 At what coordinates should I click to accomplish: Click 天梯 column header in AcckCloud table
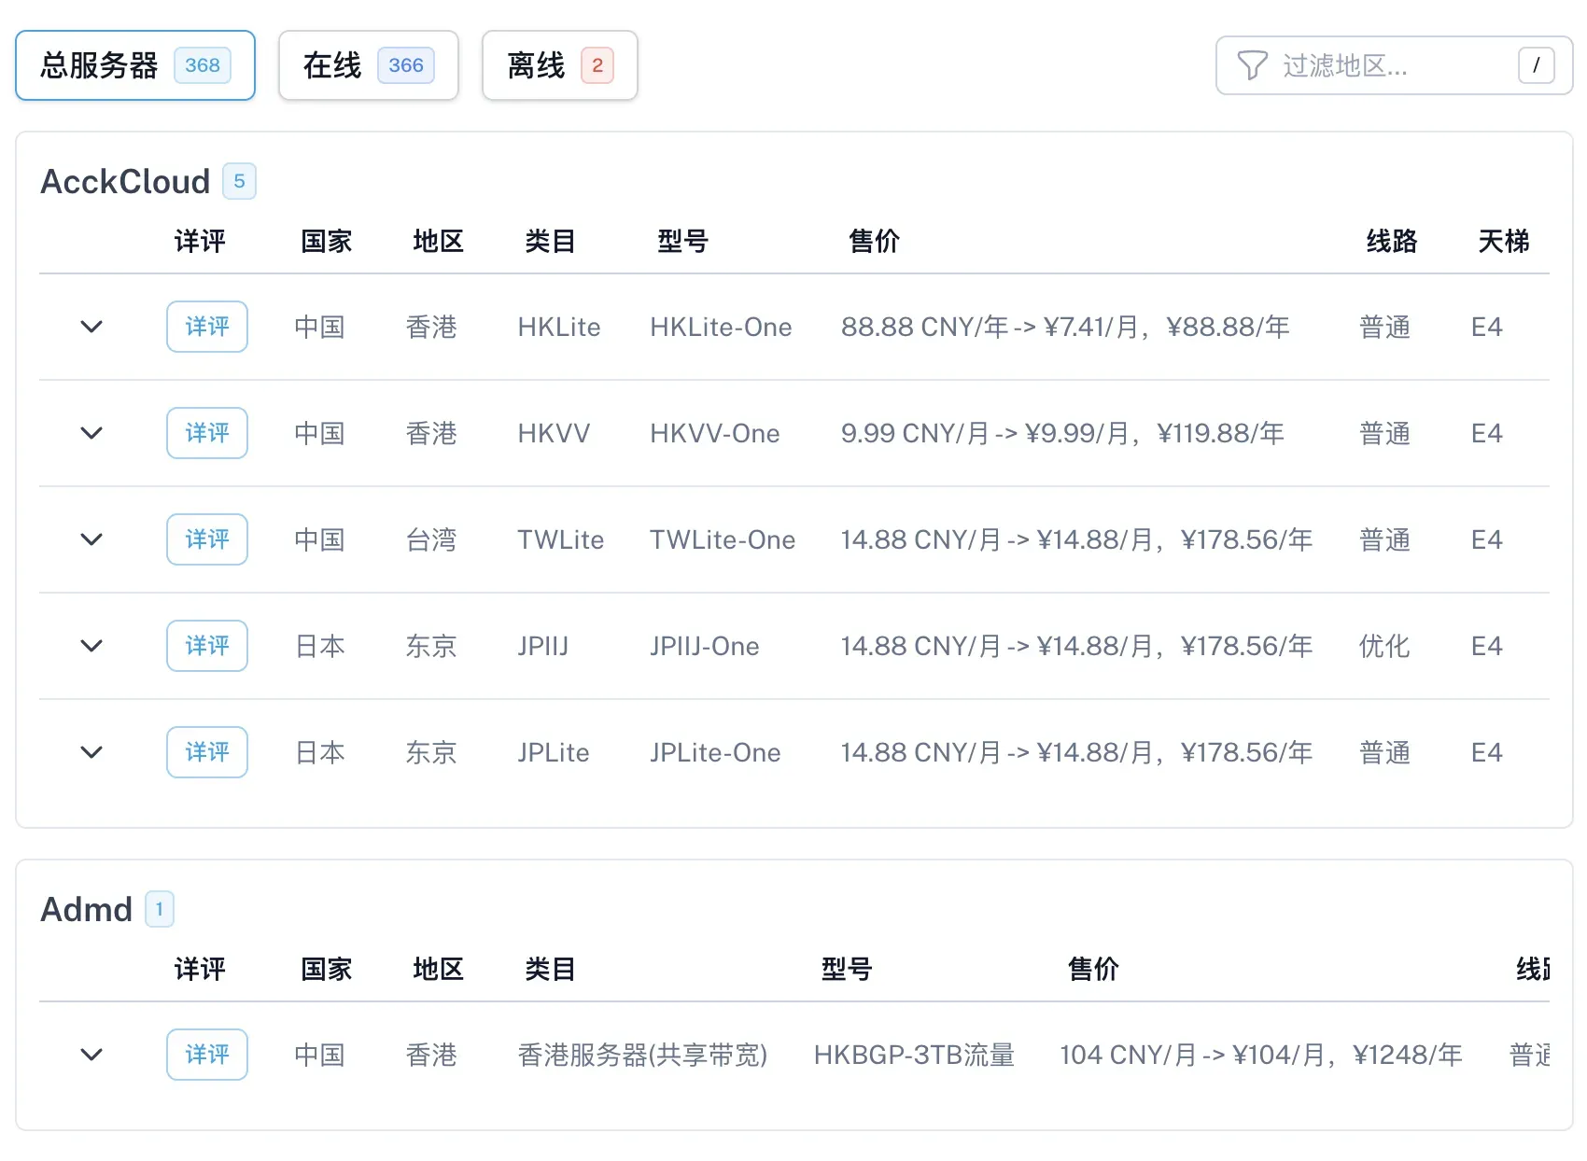pos(1504,241)
